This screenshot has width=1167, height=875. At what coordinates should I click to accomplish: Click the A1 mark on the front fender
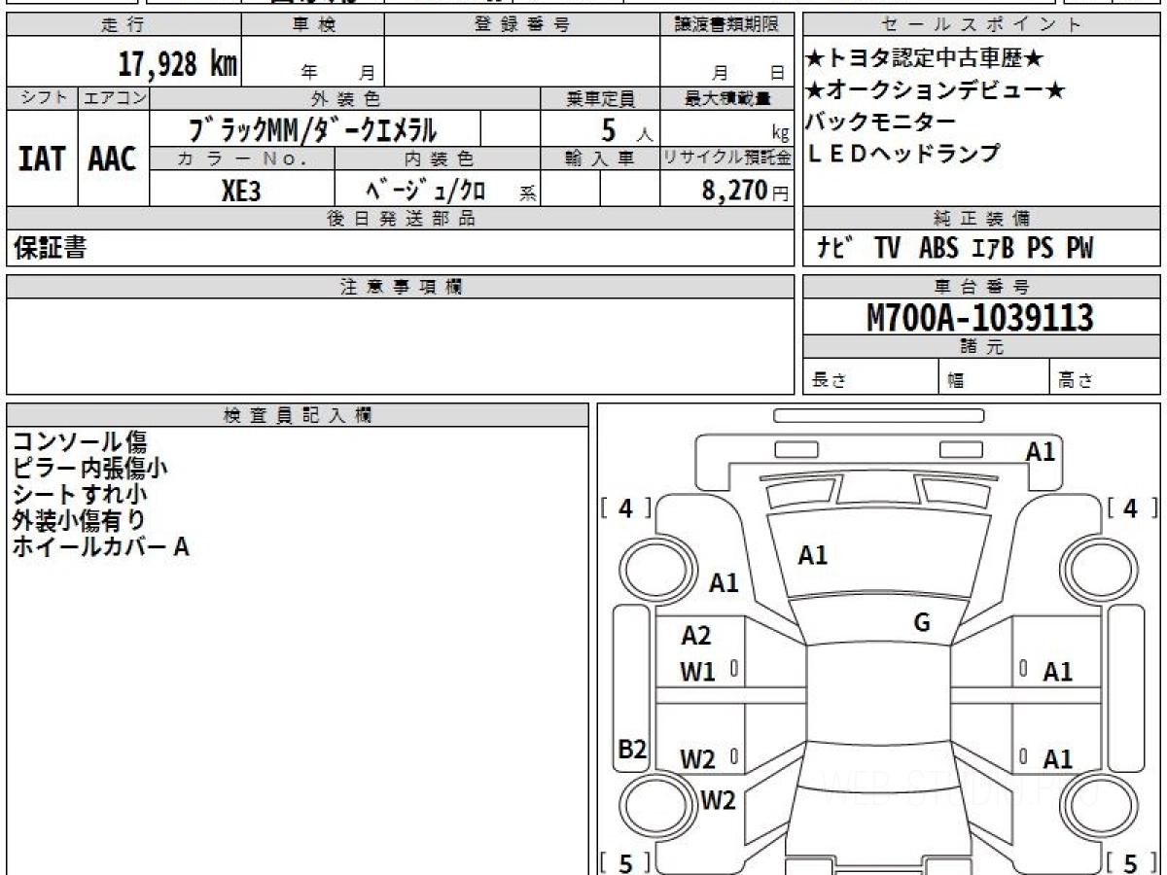click(x=724, y=582)
